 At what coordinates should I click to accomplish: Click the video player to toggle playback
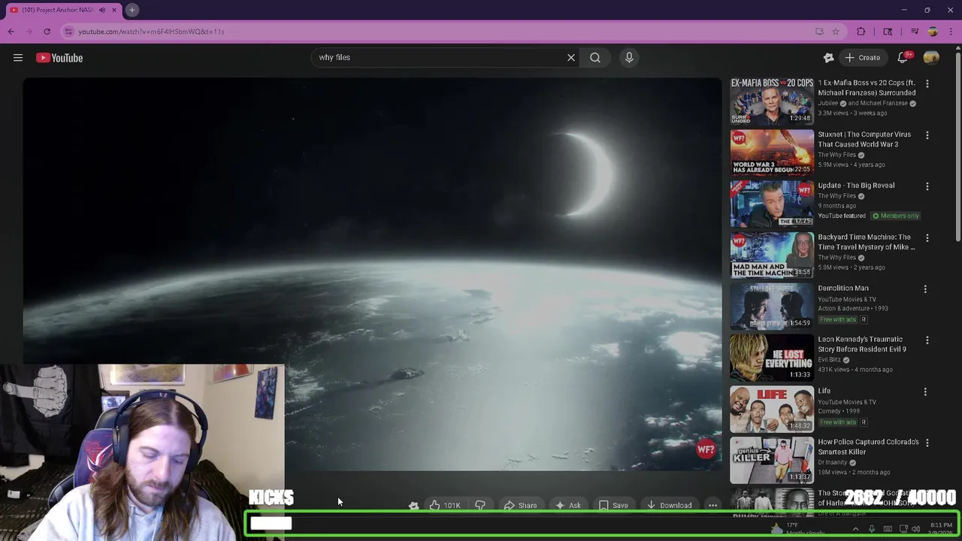point(372,274)
